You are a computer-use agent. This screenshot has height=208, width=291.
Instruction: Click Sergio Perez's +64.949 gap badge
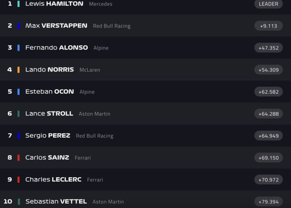point(269,136)
